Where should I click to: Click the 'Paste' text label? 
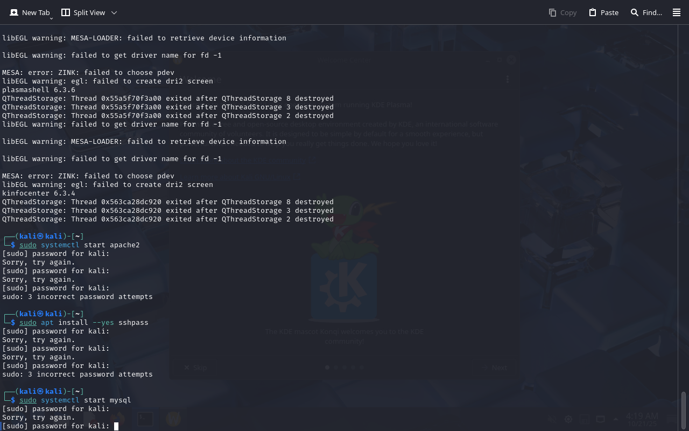click(609, 12)
